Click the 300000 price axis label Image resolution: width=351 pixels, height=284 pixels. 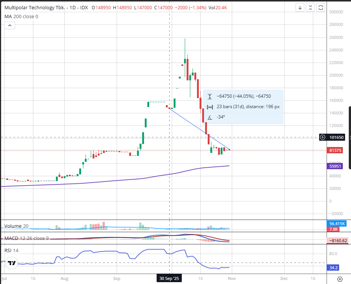coord(336,12)
